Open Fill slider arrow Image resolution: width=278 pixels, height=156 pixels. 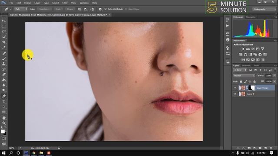point(274,81)
